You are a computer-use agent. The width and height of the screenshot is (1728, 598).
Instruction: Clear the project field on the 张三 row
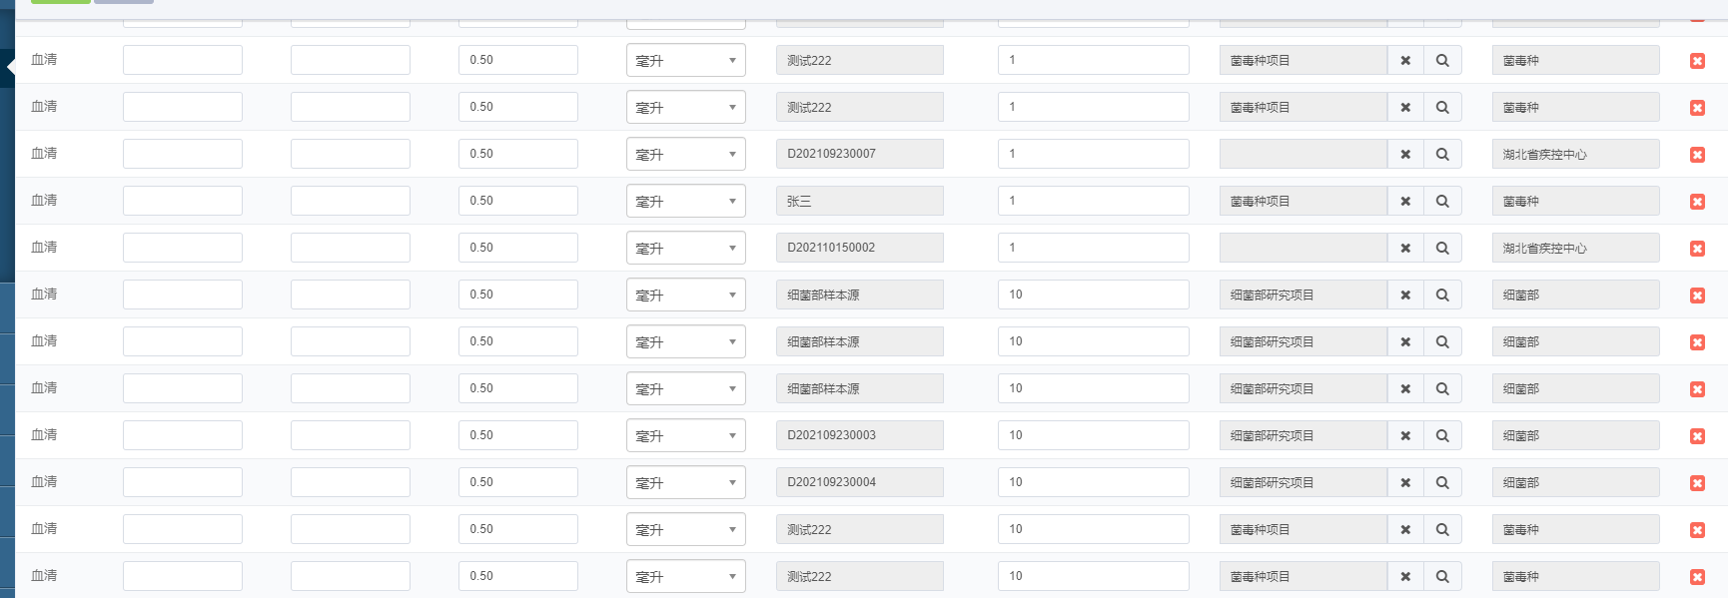click(1405, 200)
